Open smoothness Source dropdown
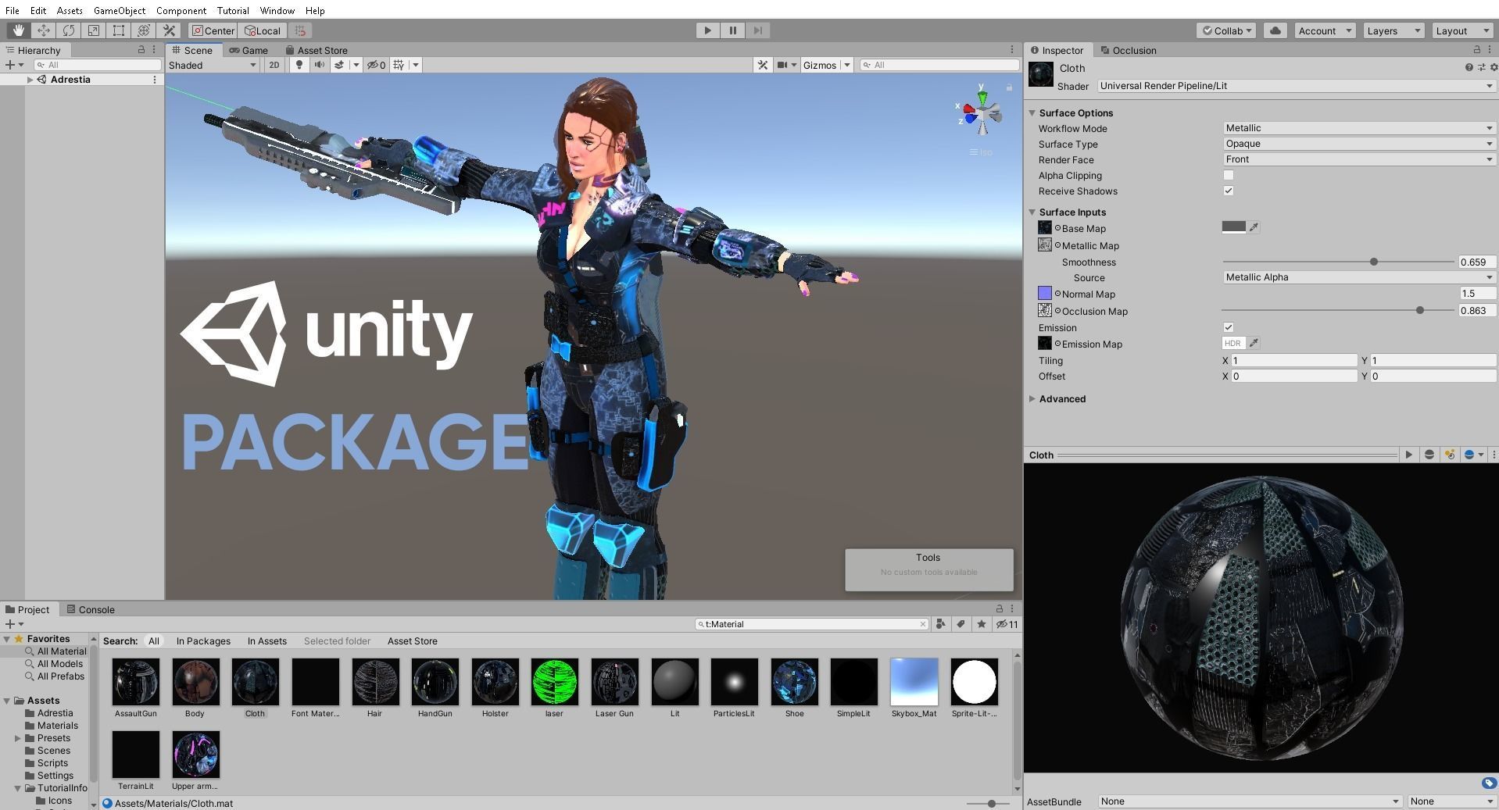Image resolution: width=1499 pixels, height=810 pixels. point(1359,277)
